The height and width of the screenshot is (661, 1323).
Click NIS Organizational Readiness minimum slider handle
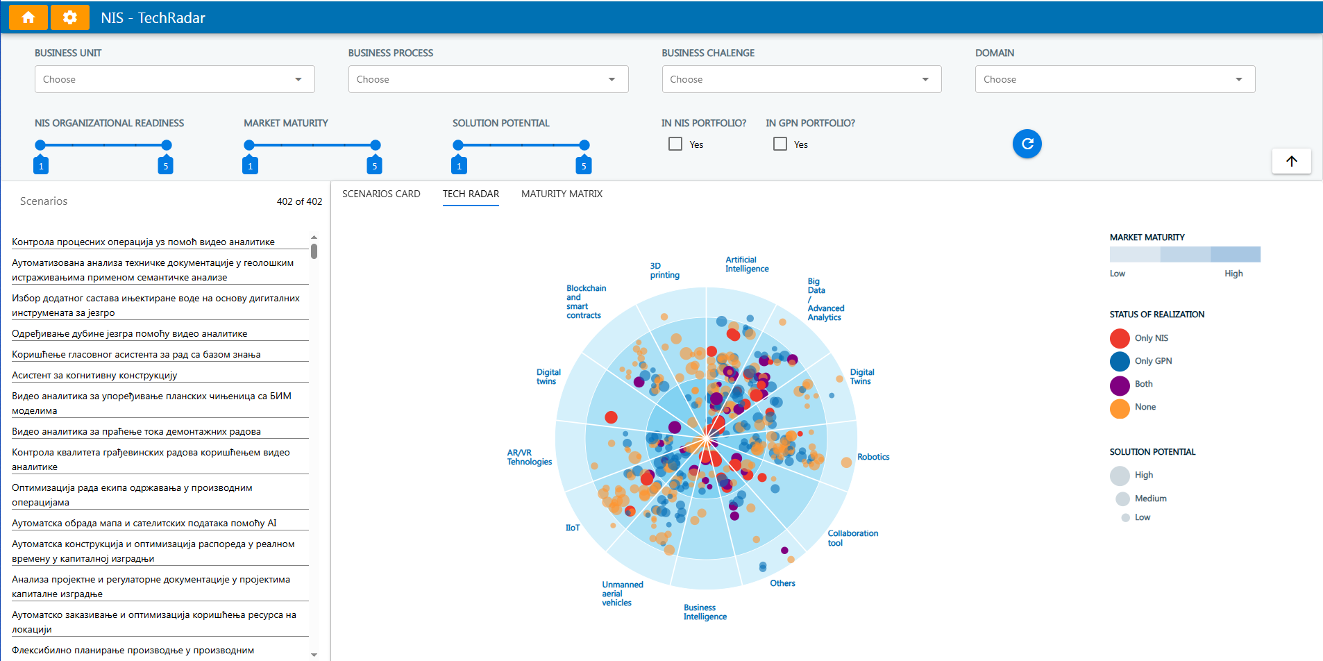tap(40, 145)
